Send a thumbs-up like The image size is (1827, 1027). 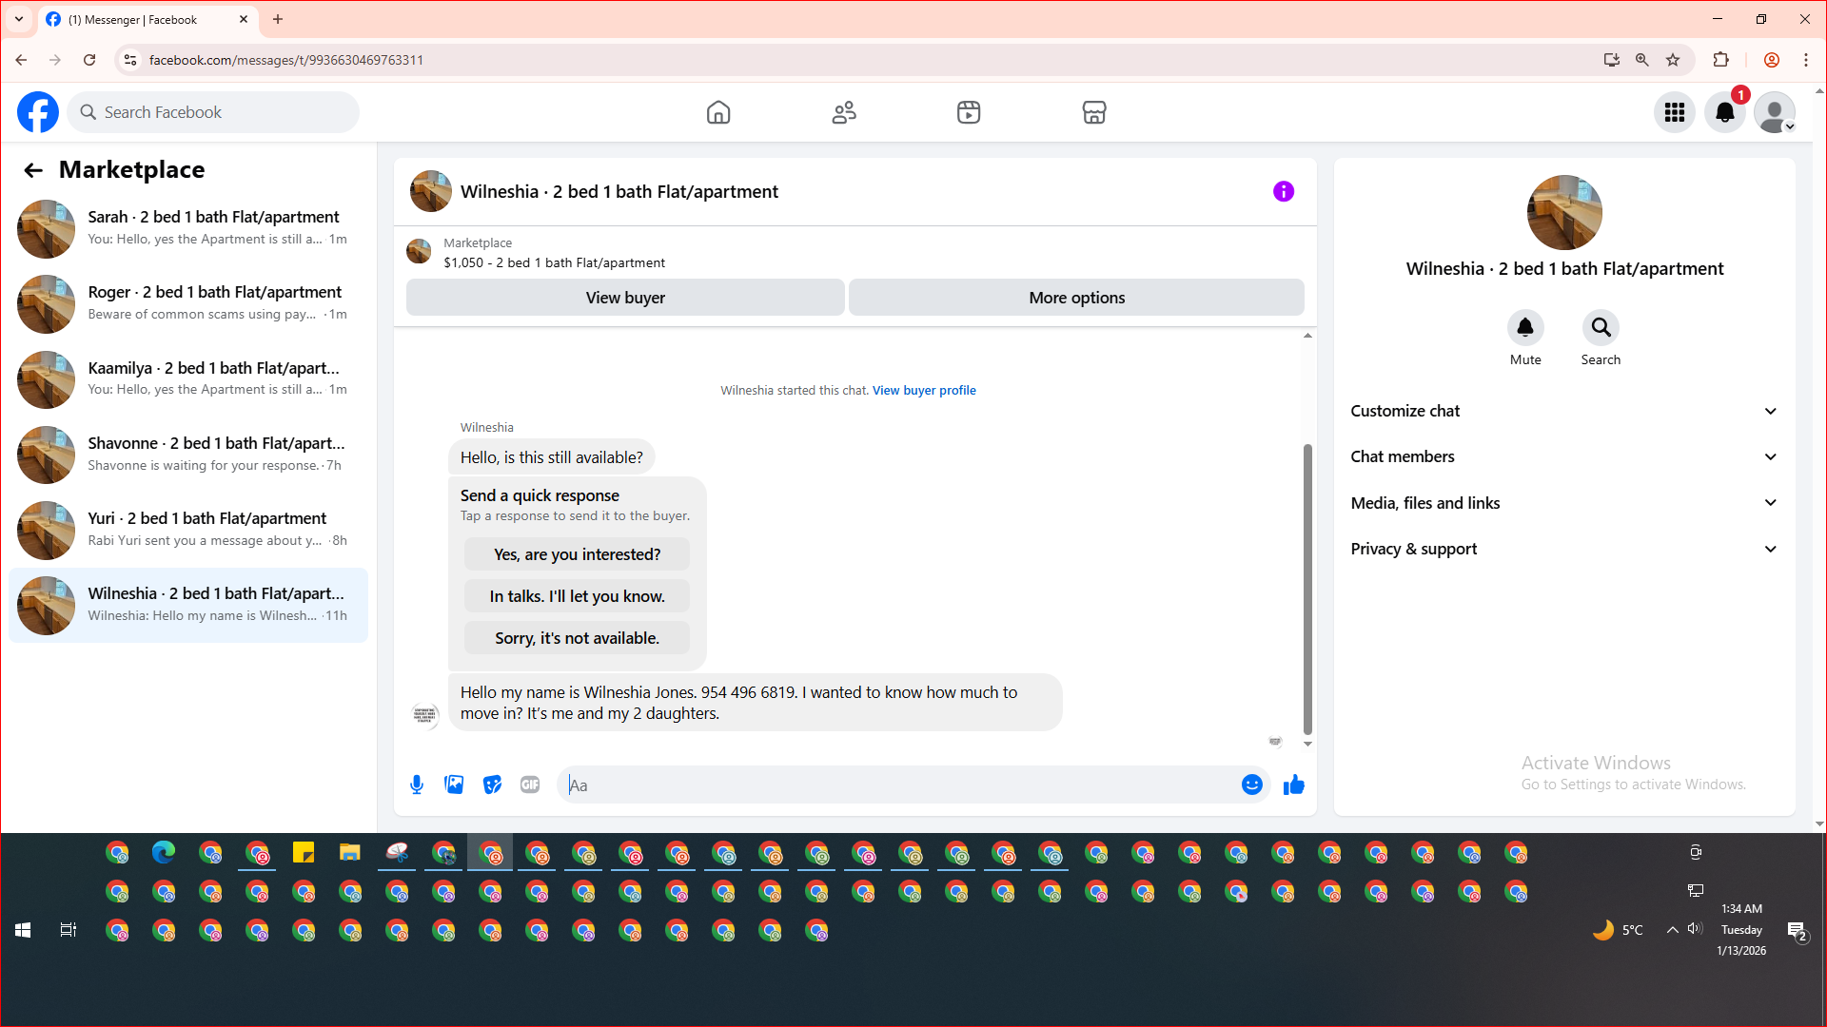(1293, 785)
